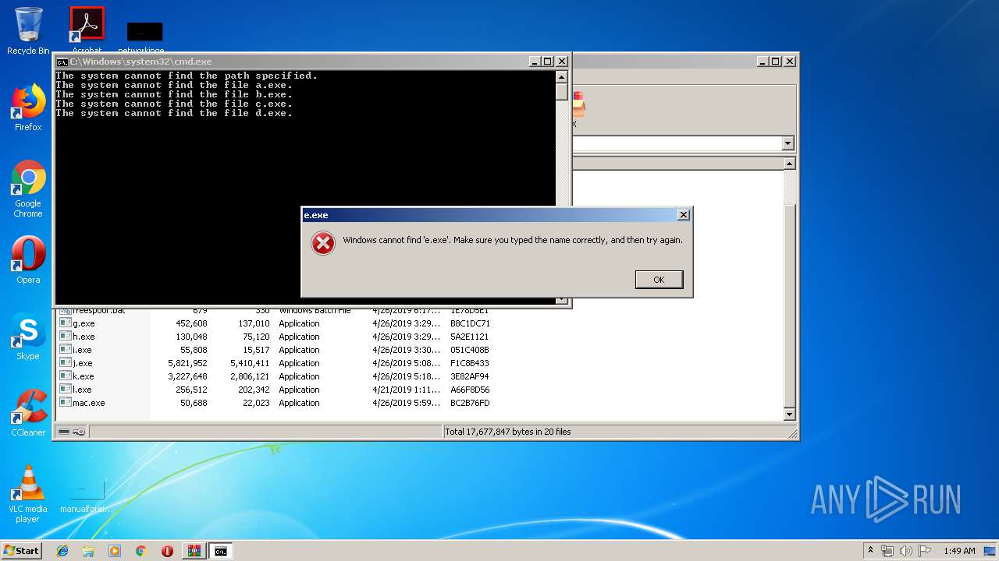Maximize the cmd.exe window

pos(547,62)
